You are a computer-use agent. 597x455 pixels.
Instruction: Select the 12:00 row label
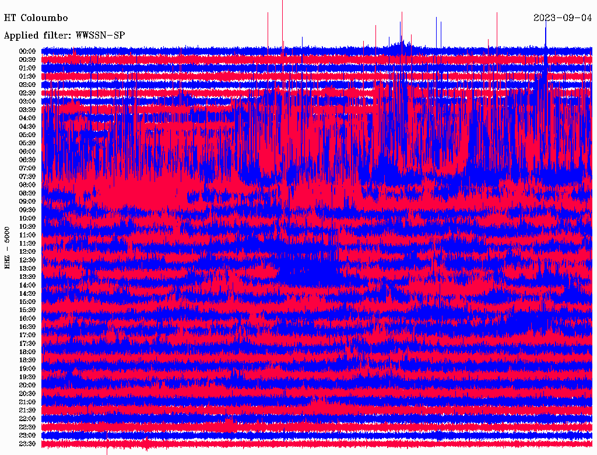(27, 252)
